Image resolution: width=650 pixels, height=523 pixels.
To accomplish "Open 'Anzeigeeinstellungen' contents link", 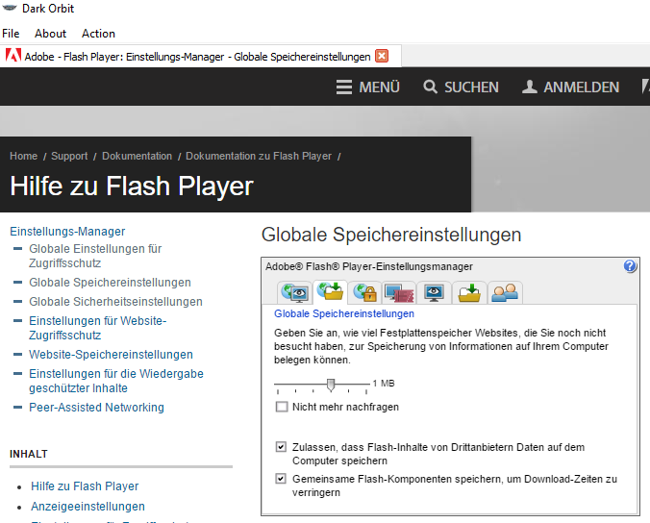I will tap(87, 507).
